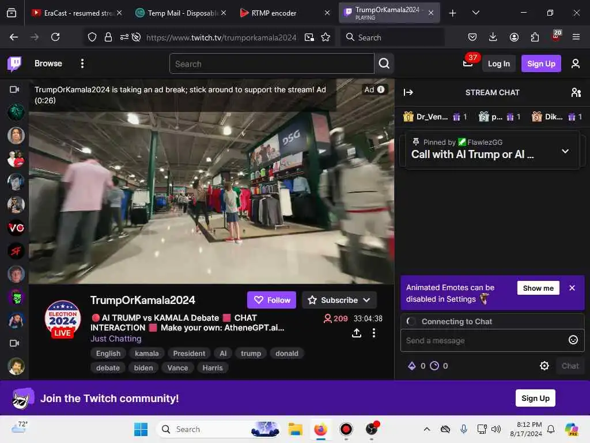Screen dimensions: 590x443
Task: Open Firefox downloads arrow icon
Action: (x=493, y=37)
